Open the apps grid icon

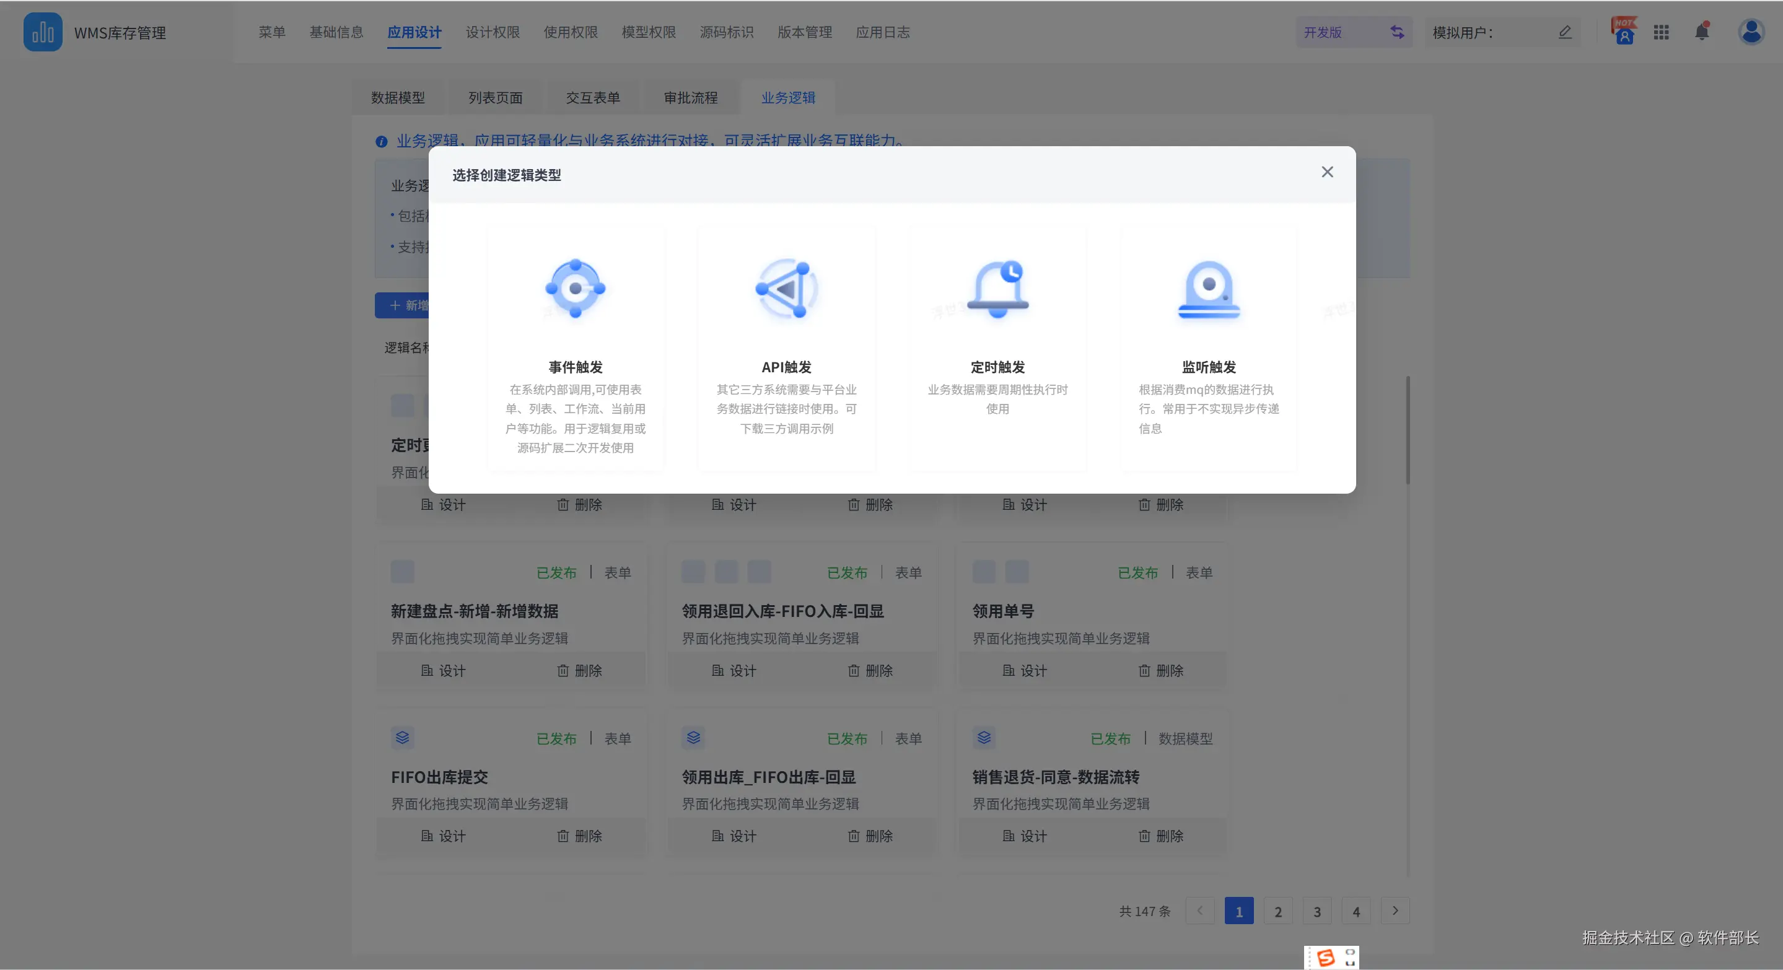[x=1661, y=32]
